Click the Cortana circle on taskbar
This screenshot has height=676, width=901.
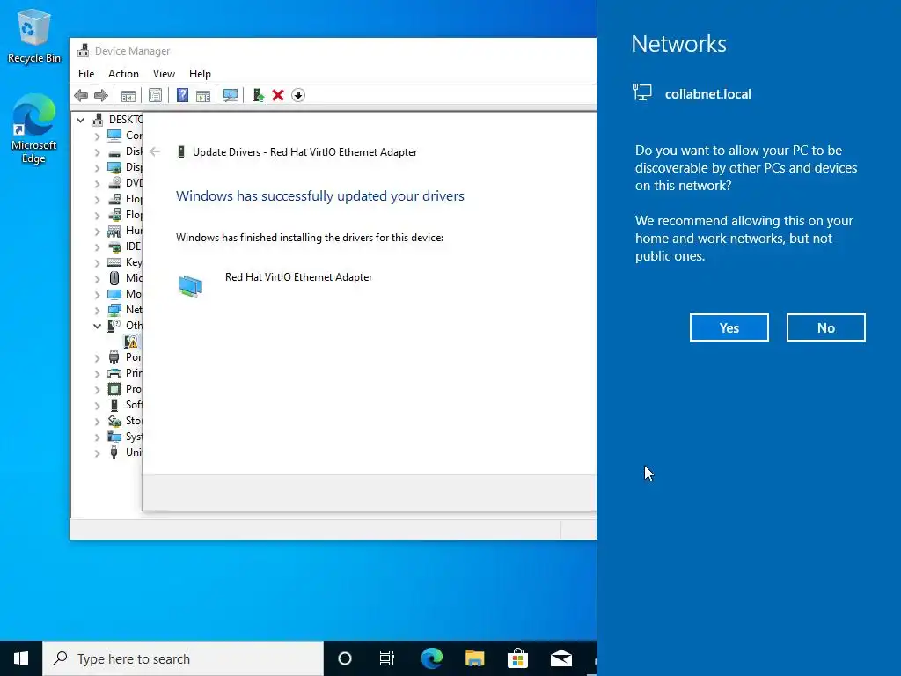pyautogui.click(x=345, y=658)
